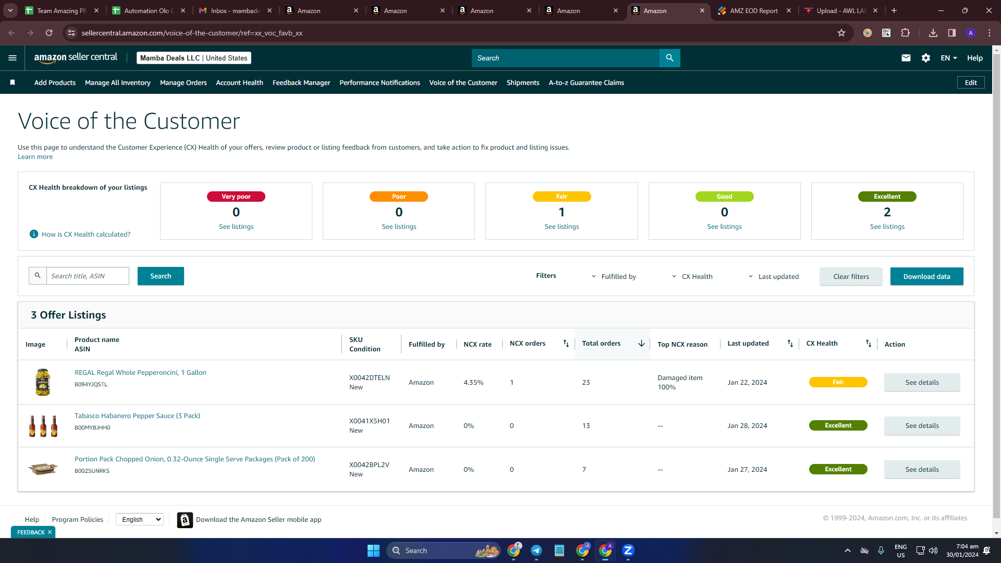Expand the CX Health filter
Screen dimensions: 1001x563
tap(692, 276)
